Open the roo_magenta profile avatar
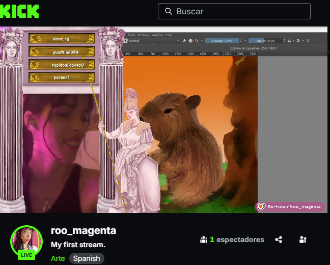The image size is (330, 265). pyautogui.click(x=26, y=242)
